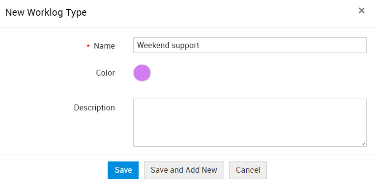Close the New Worklog Type dialog
This screenshot has height=185, width=377.
tap(361, 11)
